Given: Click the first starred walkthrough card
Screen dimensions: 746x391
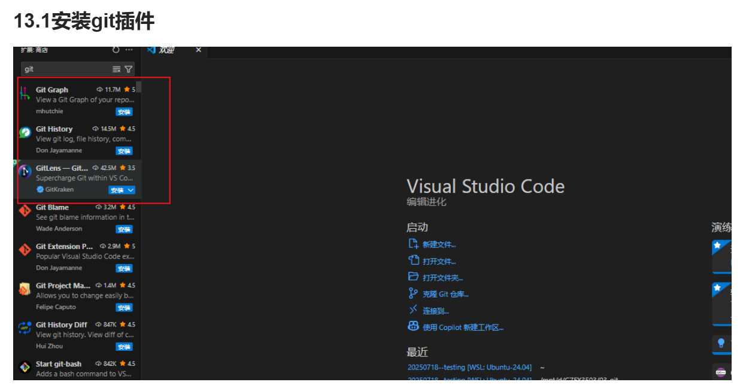Looking at the screenshot, I should coord(721,256).
